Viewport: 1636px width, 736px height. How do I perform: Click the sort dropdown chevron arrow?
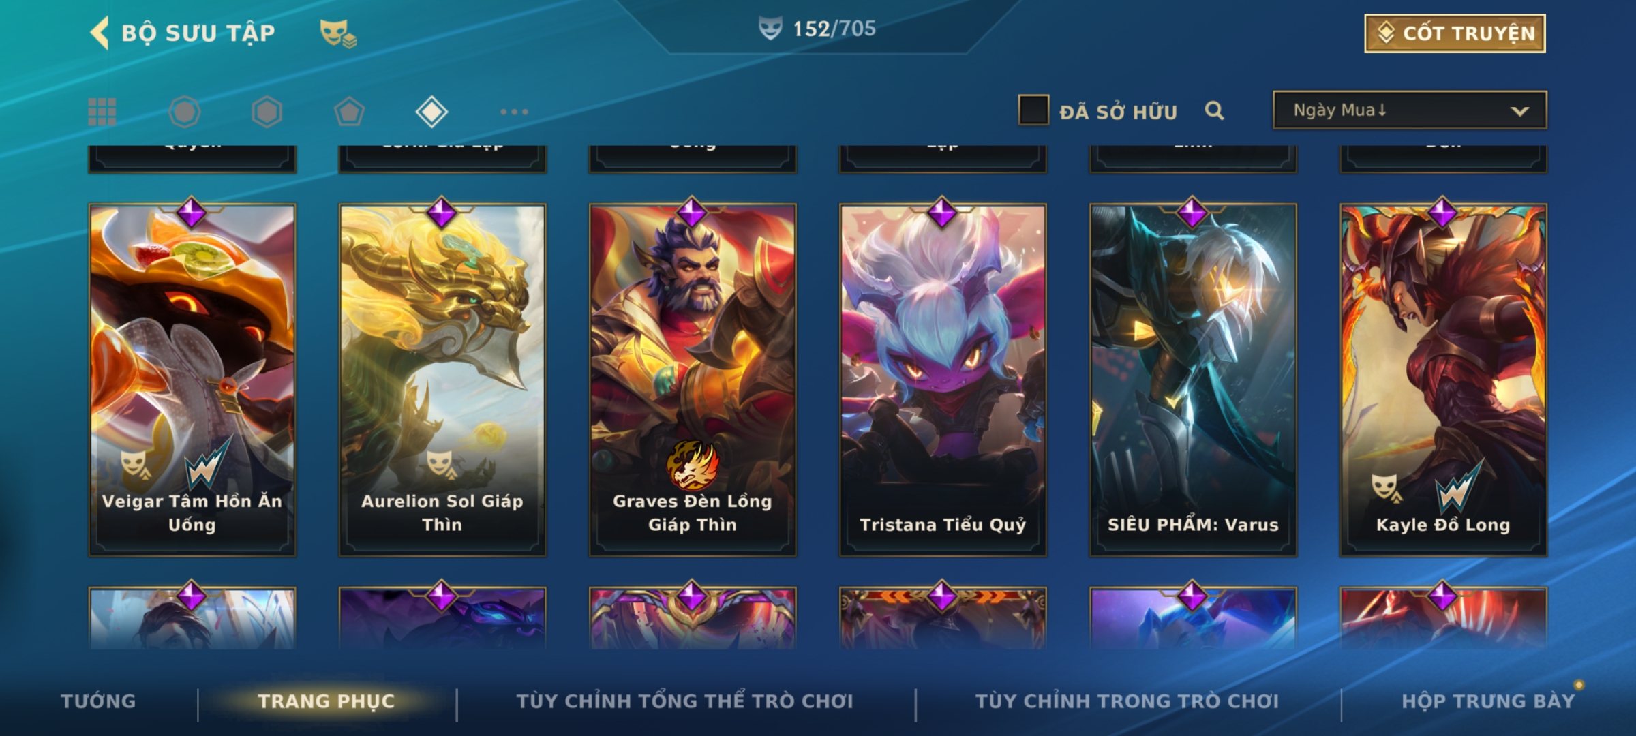(x=1519, y=111)
